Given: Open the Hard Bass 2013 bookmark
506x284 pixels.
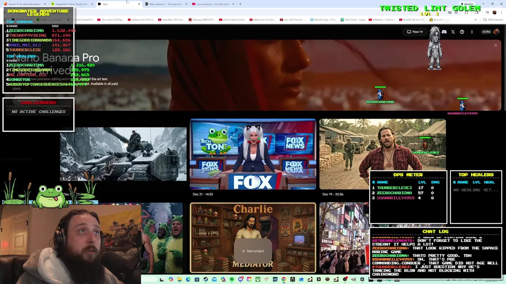Looking at the screenshot, I should pyautogui.click(x=171, y=19).
